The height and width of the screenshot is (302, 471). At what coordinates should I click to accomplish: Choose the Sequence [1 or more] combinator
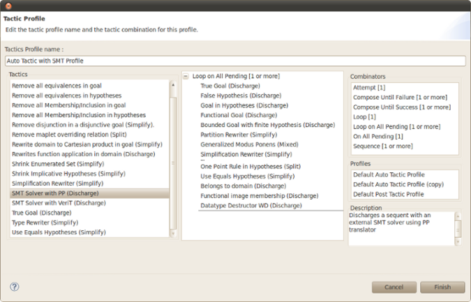[x=383, y=146]
